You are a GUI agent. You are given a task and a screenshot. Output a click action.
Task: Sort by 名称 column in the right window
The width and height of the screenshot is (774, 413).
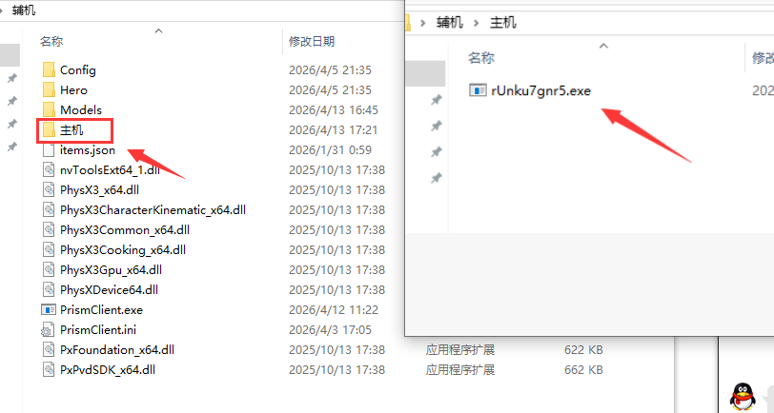(480, 58)
